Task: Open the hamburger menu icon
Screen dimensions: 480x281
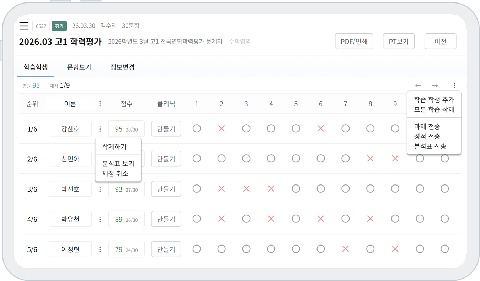Action: pos(24,26)
